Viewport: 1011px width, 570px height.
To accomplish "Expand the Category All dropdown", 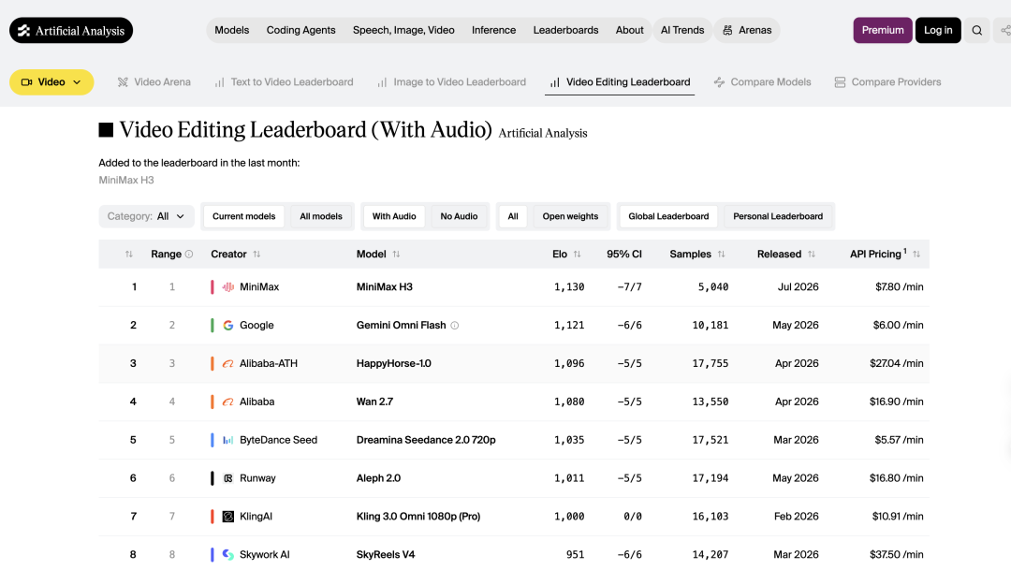I will pyautogui.click(x=146, y=216).
